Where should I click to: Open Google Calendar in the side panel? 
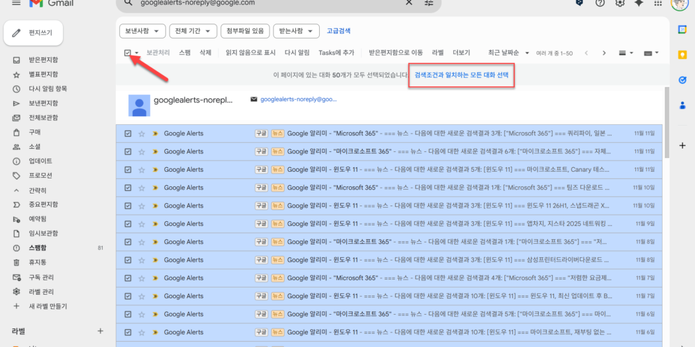[x=682, y=30]
